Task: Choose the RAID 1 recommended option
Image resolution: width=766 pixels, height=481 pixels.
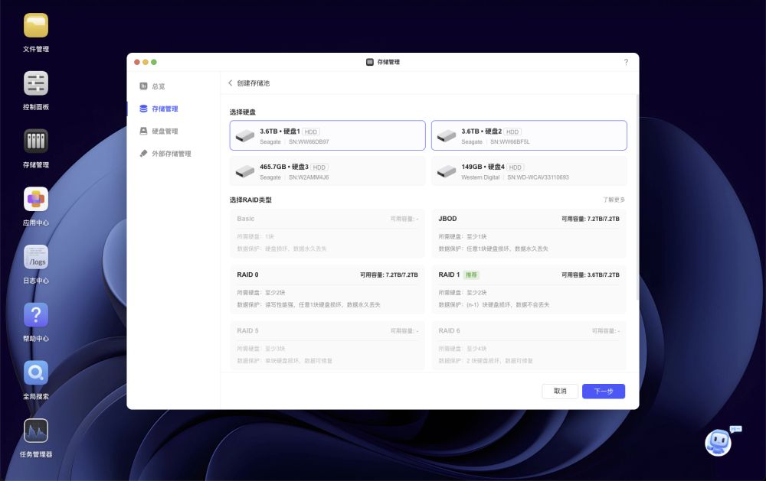Action: click(x=529, y=290)
